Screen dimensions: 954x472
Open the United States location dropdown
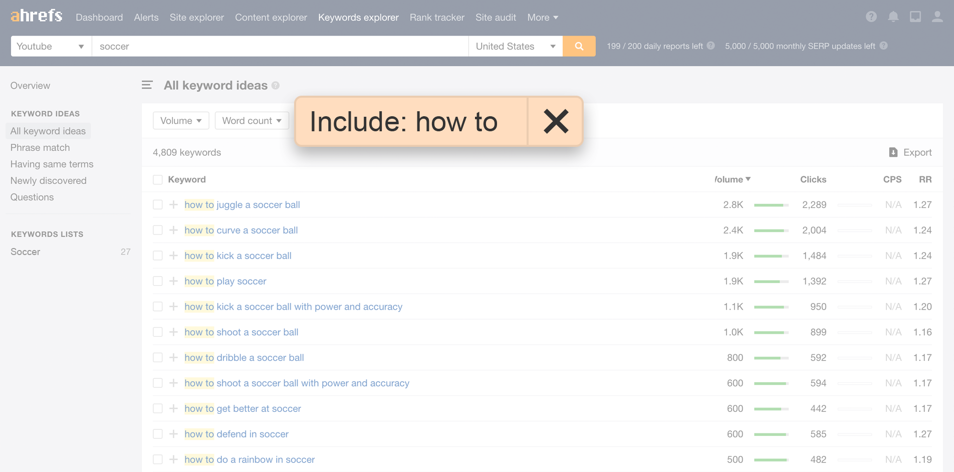click(516, 46)
